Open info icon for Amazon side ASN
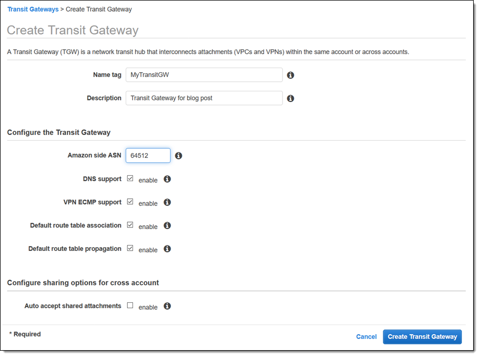 point(179,156)
